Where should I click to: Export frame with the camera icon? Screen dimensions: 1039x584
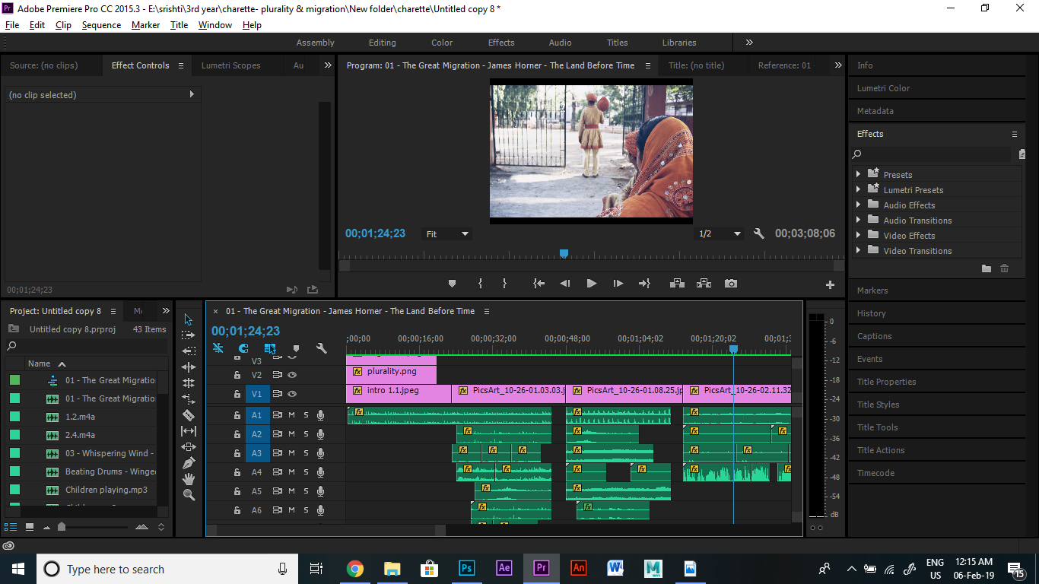click(x=731, y=284)
